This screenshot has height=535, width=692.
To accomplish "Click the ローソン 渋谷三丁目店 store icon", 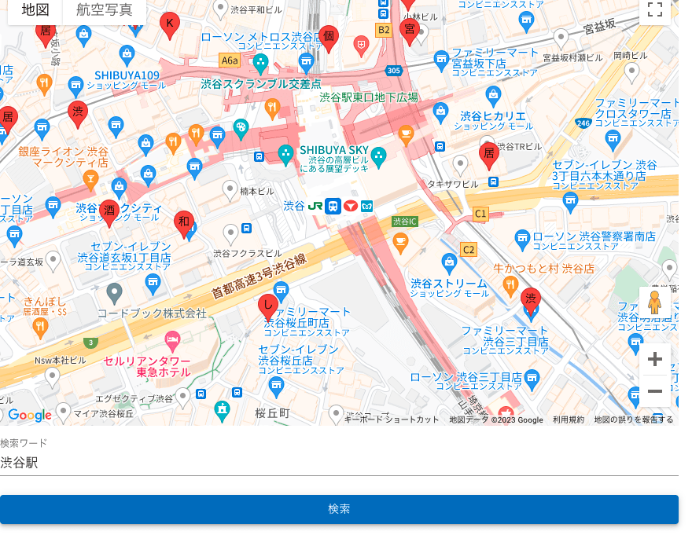I will (532, 379).
